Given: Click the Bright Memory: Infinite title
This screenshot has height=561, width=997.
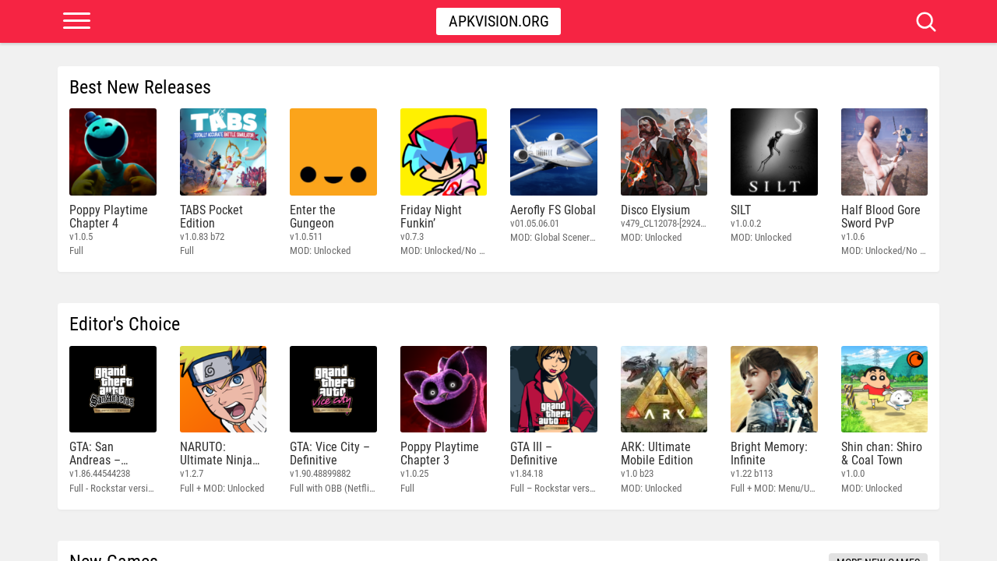Looking at the screenshot, I should coord(769,453).
